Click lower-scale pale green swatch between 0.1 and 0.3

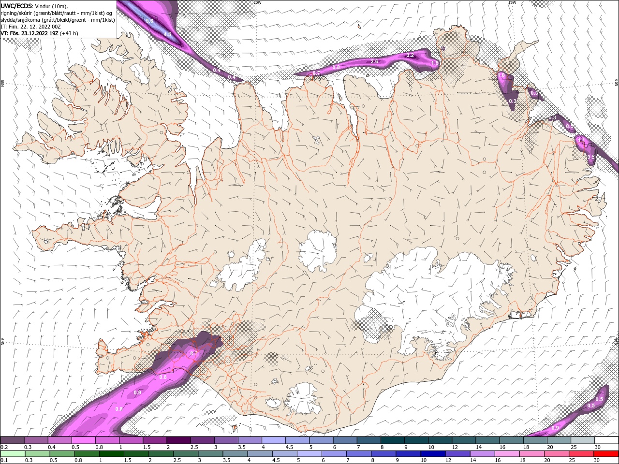[13, 454]
